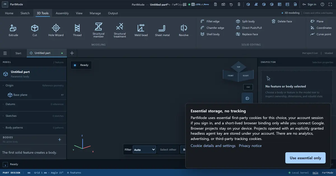The width and height of the screenshot is (336, 176).
Task: Select the Untitled part document tab
Action: pyautogui.click(x=46, y=53)
